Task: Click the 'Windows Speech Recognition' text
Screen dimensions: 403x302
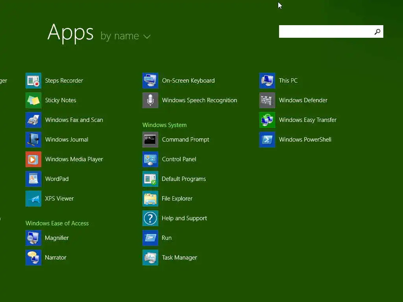Action: (200, 100)
